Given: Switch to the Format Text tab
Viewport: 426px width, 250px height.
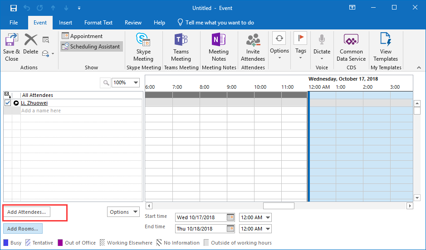Looking at the screenshot, I should 98,23.
